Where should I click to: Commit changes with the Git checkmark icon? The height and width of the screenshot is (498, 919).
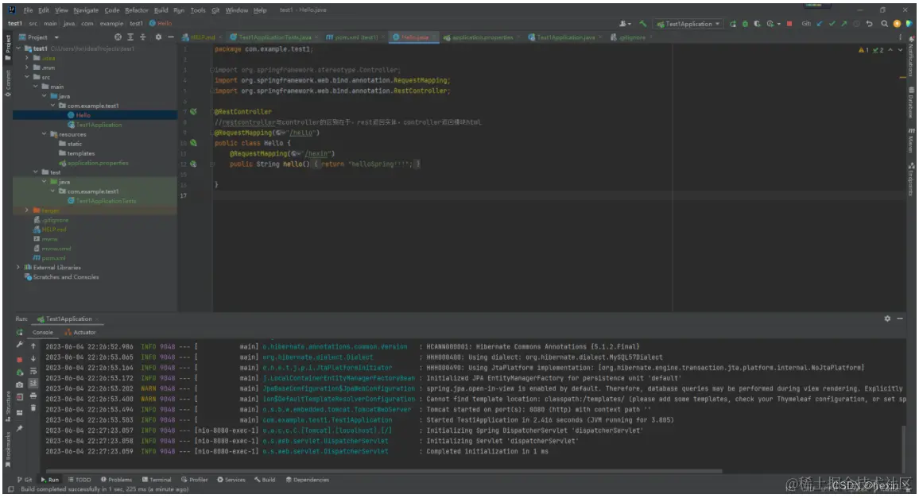832,24
